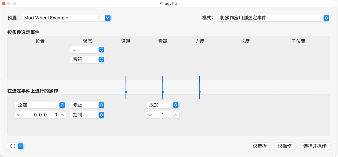Click inside the Mod Wheel Example preset field
The image size is (338, 157).
pos(60,18)
